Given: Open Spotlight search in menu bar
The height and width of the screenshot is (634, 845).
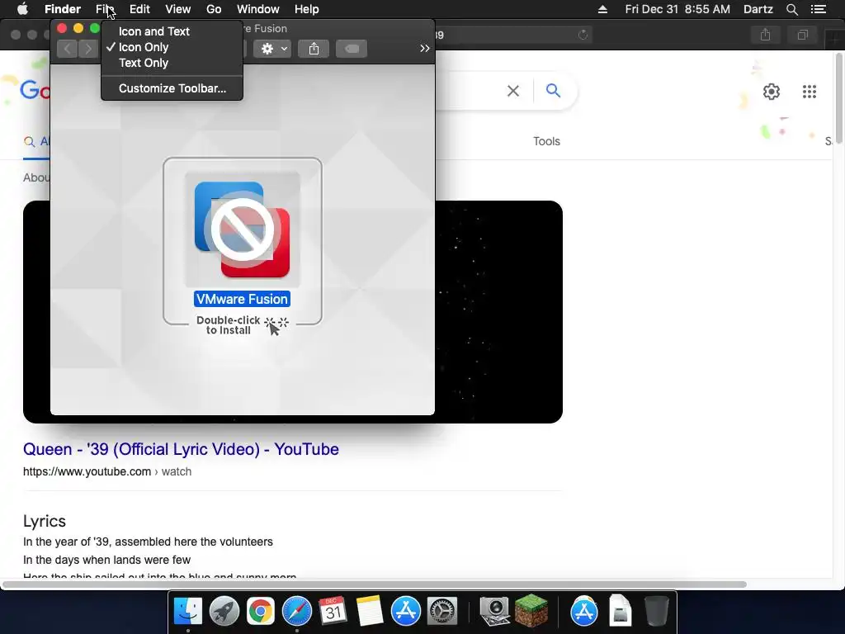Looking at the screenshot, I should point(791,9).
